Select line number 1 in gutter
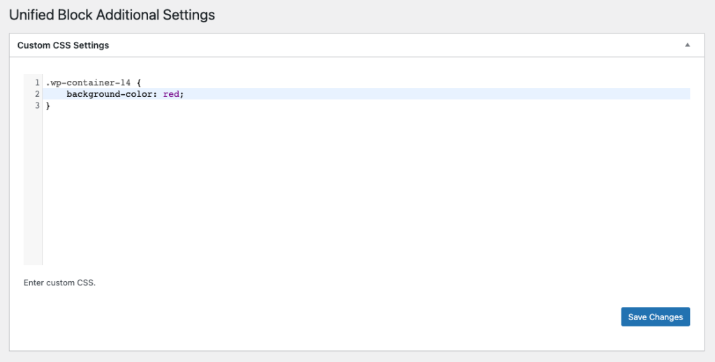715x362 pixels. (x=37, y=82)
